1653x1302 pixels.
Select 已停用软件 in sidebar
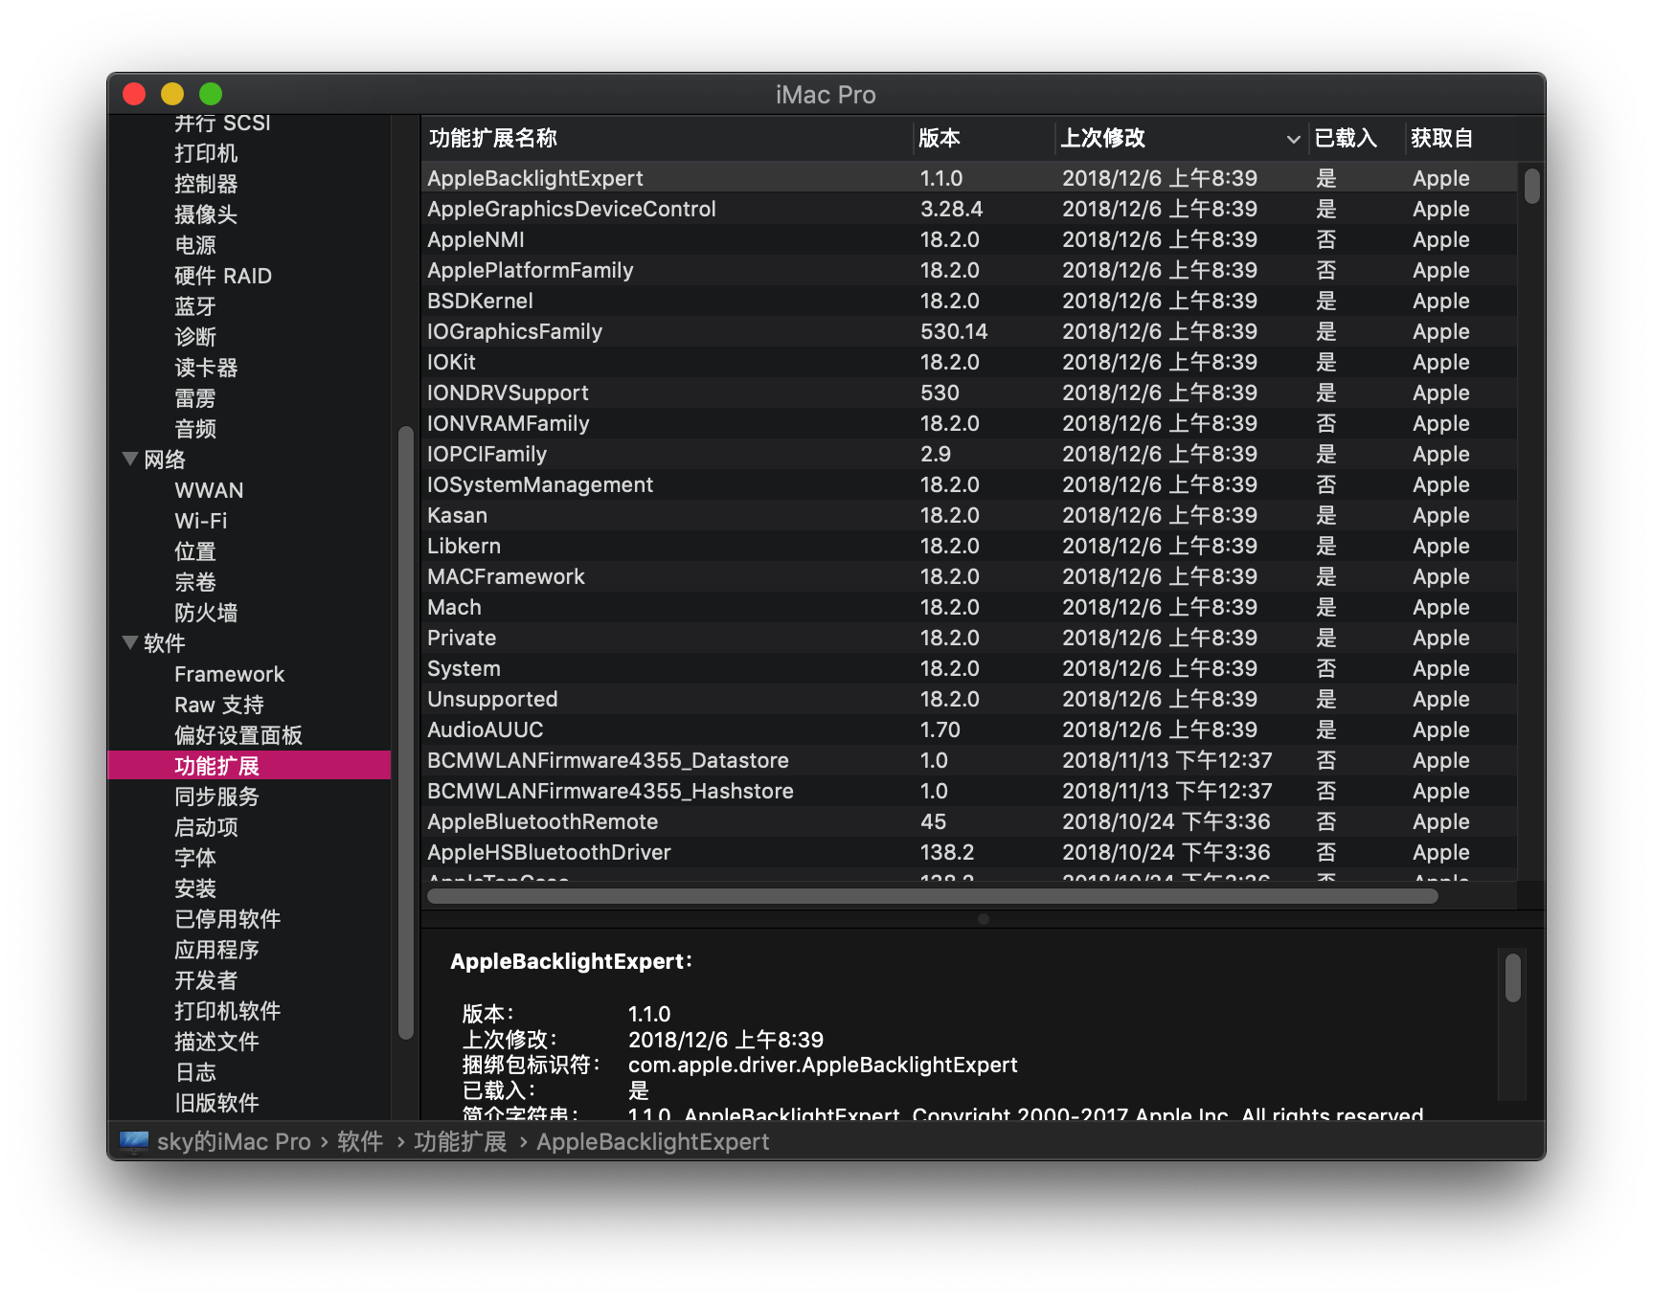(x=227, y=919)
